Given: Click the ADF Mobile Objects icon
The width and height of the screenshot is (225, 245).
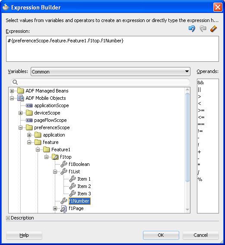Looking at the screenshot, I should (20, 98).
